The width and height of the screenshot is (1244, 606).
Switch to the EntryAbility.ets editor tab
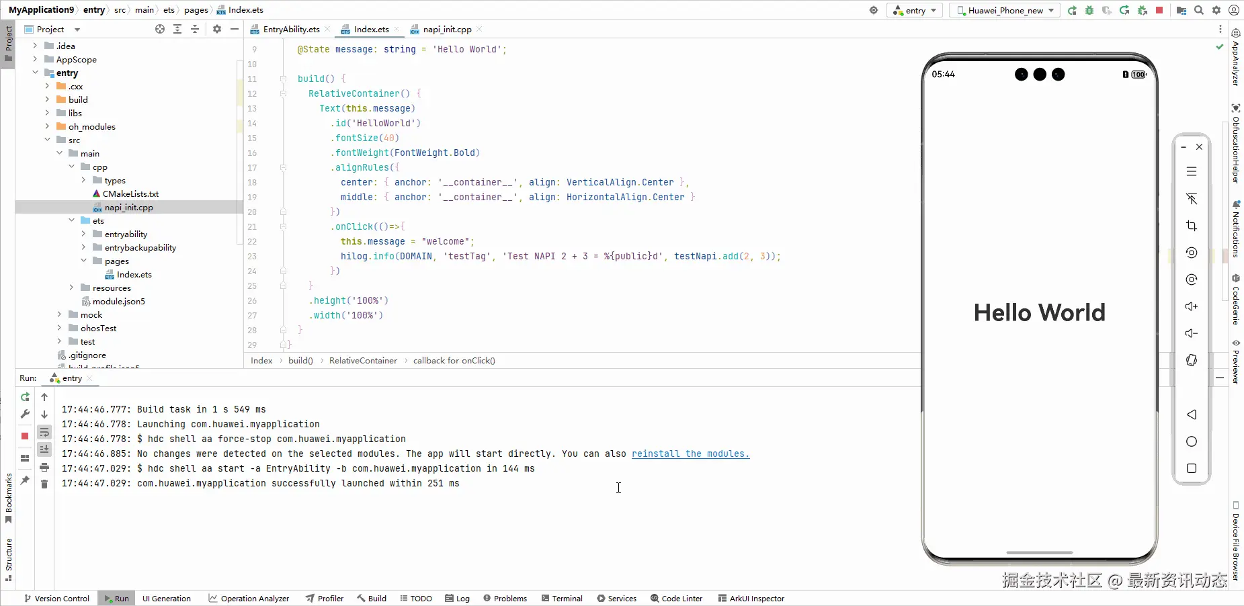pyautogui.click(x=290, y=29)
